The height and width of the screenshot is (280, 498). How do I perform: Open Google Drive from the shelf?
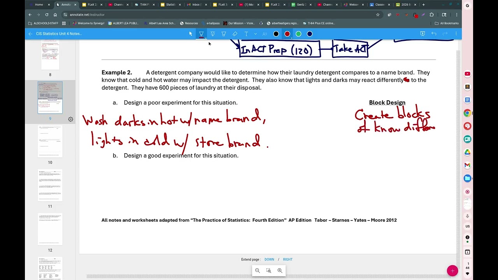(467, 152)
